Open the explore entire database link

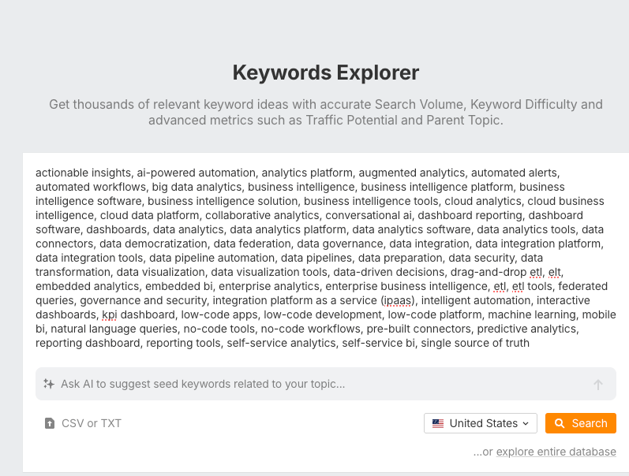click(556, 452)
